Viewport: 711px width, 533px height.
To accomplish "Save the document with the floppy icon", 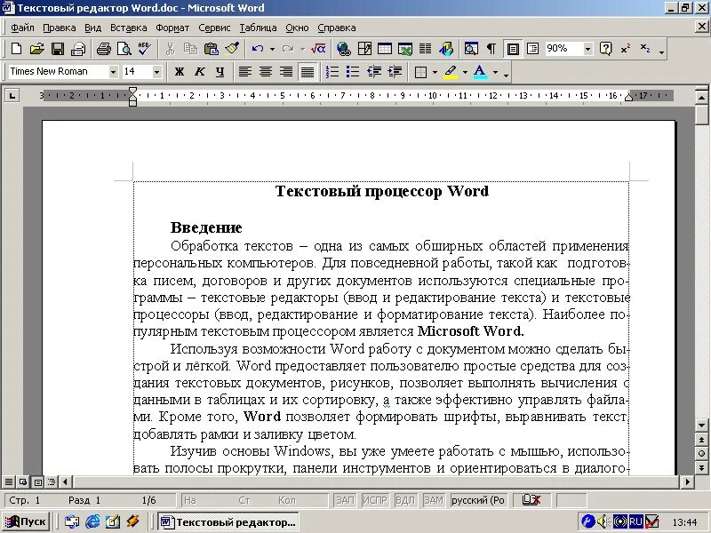I will point(58,49).
